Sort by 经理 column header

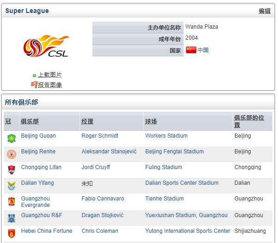87,121
